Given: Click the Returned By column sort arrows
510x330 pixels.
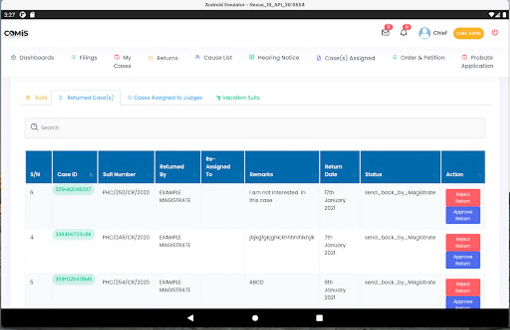Looking at the screenshot, I should click(x=195, y=175).
